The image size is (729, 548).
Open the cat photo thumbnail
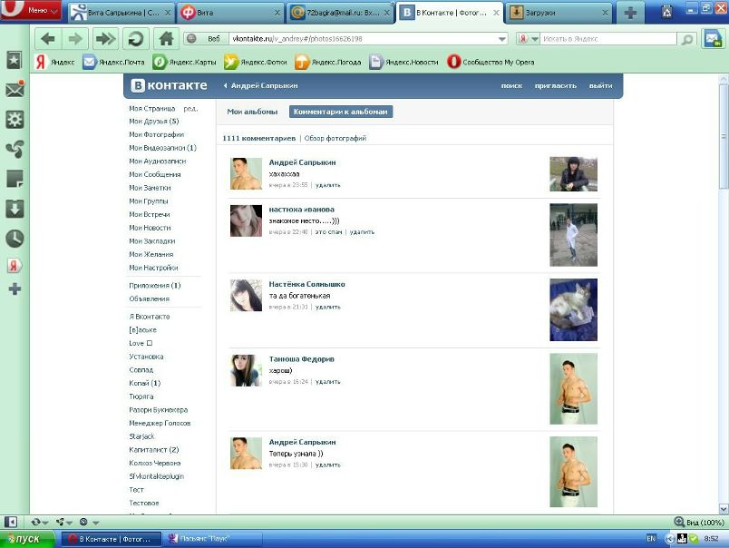pyautogui.click(x=573, y=309)
